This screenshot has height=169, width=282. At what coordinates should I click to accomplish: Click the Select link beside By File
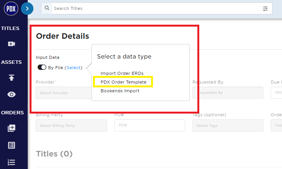point(74,68)
